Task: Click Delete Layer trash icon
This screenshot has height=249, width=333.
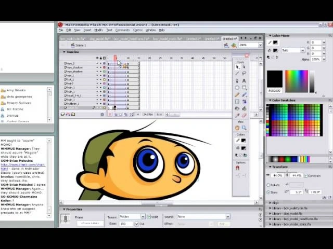Action: 102,115
